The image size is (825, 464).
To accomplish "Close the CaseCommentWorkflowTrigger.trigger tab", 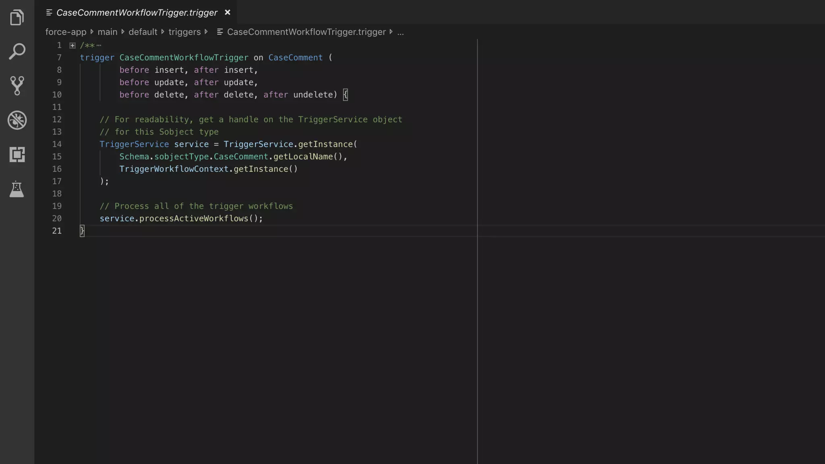I will tap(228, 12).
